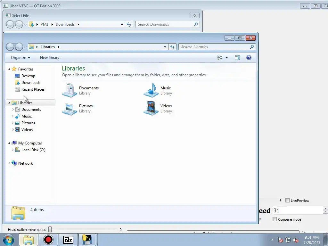Open the Python floppy app on taskbar
Image resolution: width=328 pixels, height=246 pixels.
tap(87, 240)
